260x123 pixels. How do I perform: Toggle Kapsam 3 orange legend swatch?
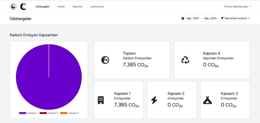[x=64, y=113]
